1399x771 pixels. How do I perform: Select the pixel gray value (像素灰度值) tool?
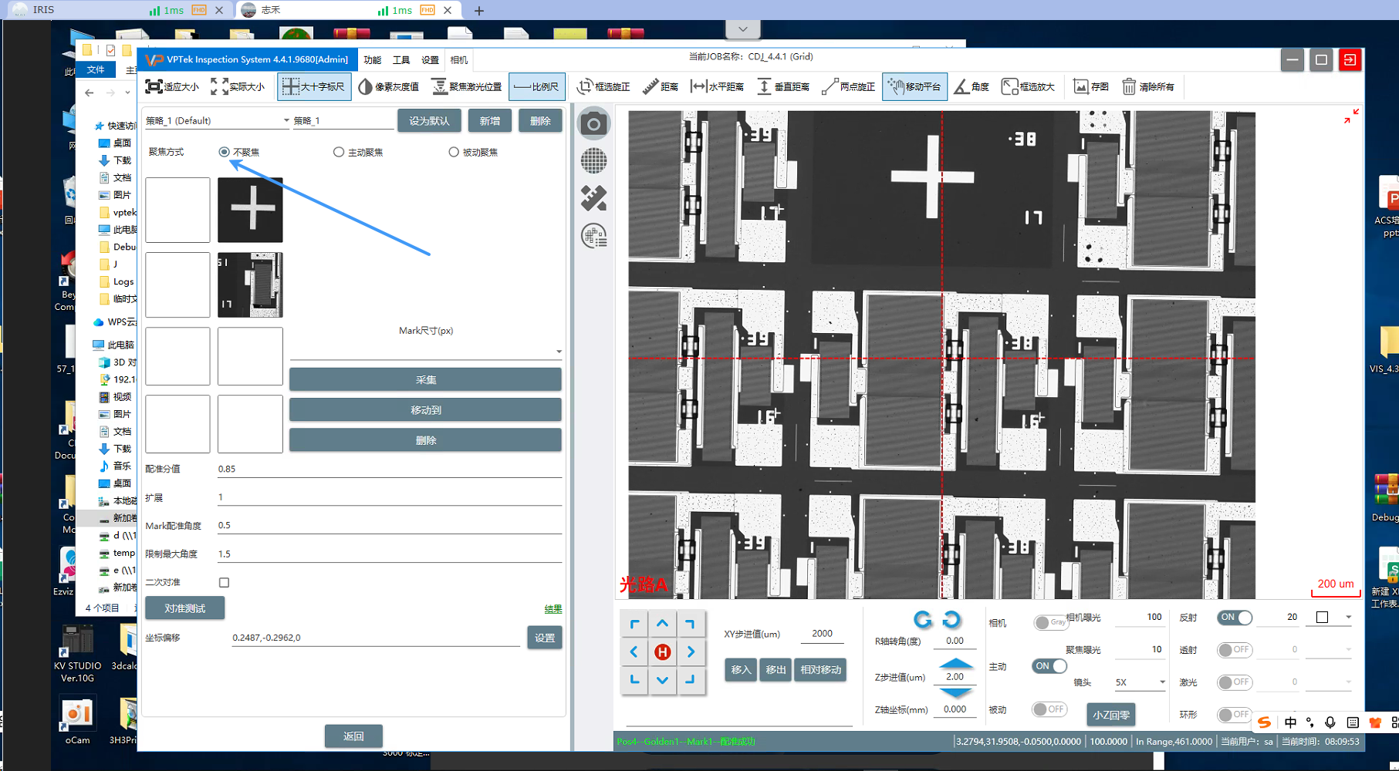click(x=389, y=87)
